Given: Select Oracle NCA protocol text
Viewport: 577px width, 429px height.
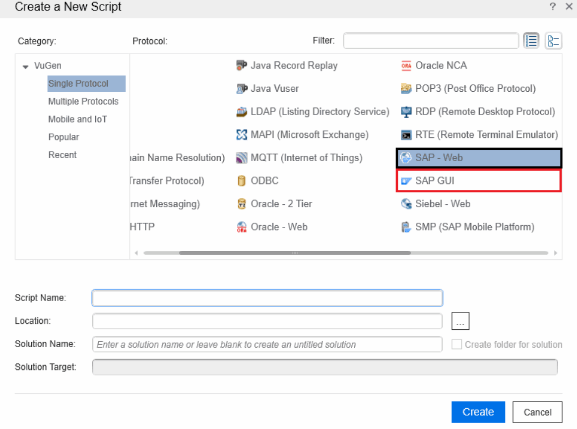Looking at the screenshot, I should (441, 65).
